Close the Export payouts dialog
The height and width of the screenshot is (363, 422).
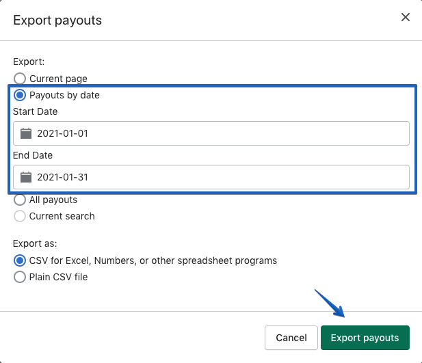pyautogui.click(x=406, y=18)
